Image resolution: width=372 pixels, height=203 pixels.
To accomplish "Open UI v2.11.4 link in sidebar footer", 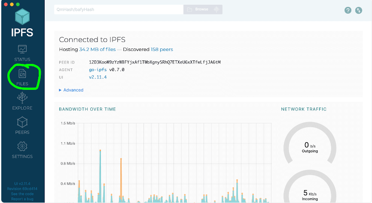I will pos(22,184).
